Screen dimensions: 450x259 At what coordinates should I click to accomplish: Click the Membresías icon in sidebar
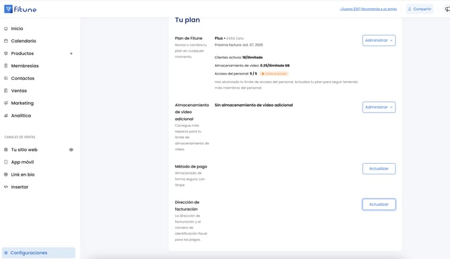[6, 66]
